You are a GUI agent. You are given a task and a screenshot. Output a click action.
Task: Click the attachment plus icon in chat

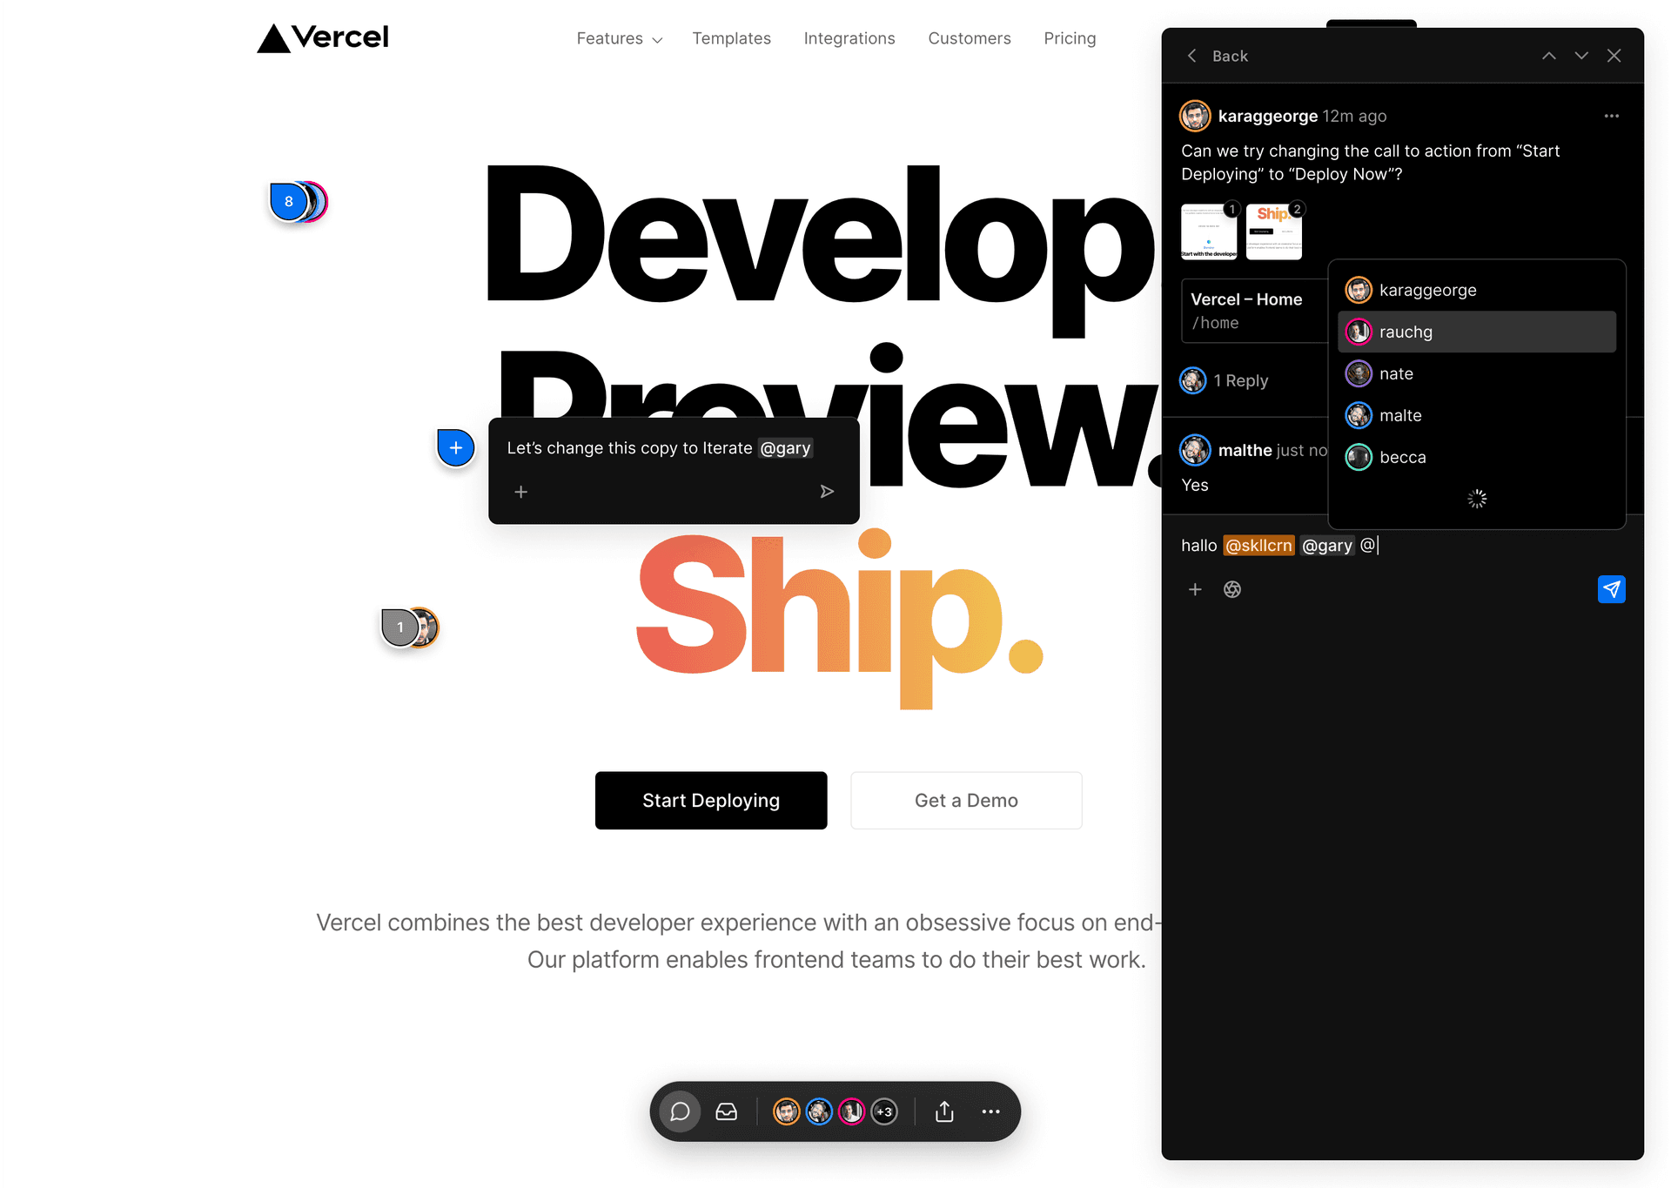tap(1196, 589)
